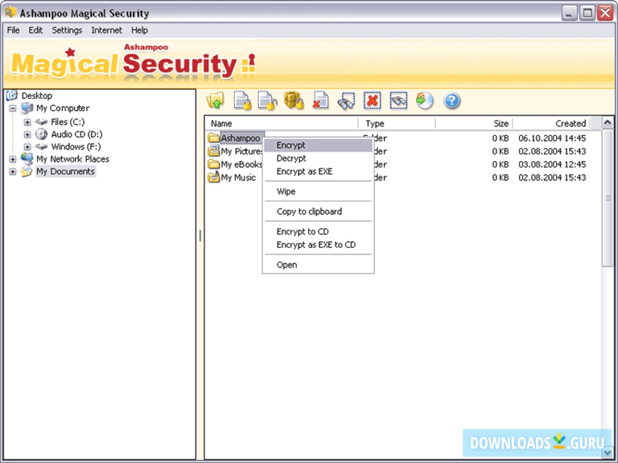Click the burn to CD toolbar icon
Viewport: 618px width, 463px height.
coord(425,101)
